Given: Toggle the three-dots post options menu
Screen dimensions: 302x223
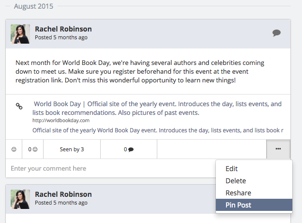Looking at the screenshot, I should [x=278, y=149].
